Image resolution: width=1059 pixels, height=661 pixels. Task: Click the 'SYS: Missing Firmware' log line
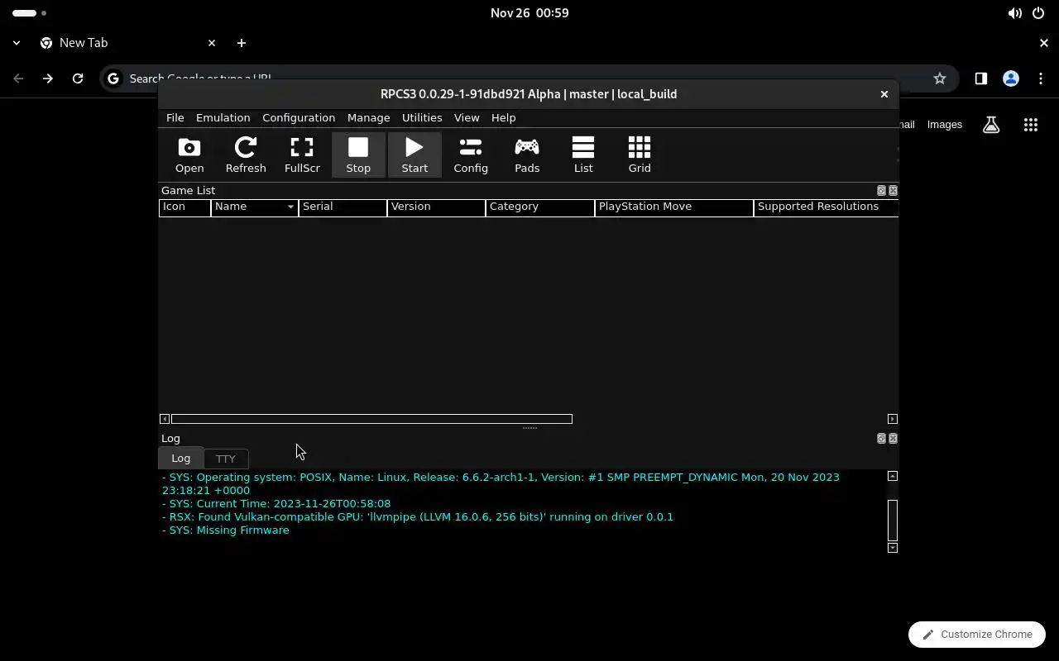pos(226,530)
